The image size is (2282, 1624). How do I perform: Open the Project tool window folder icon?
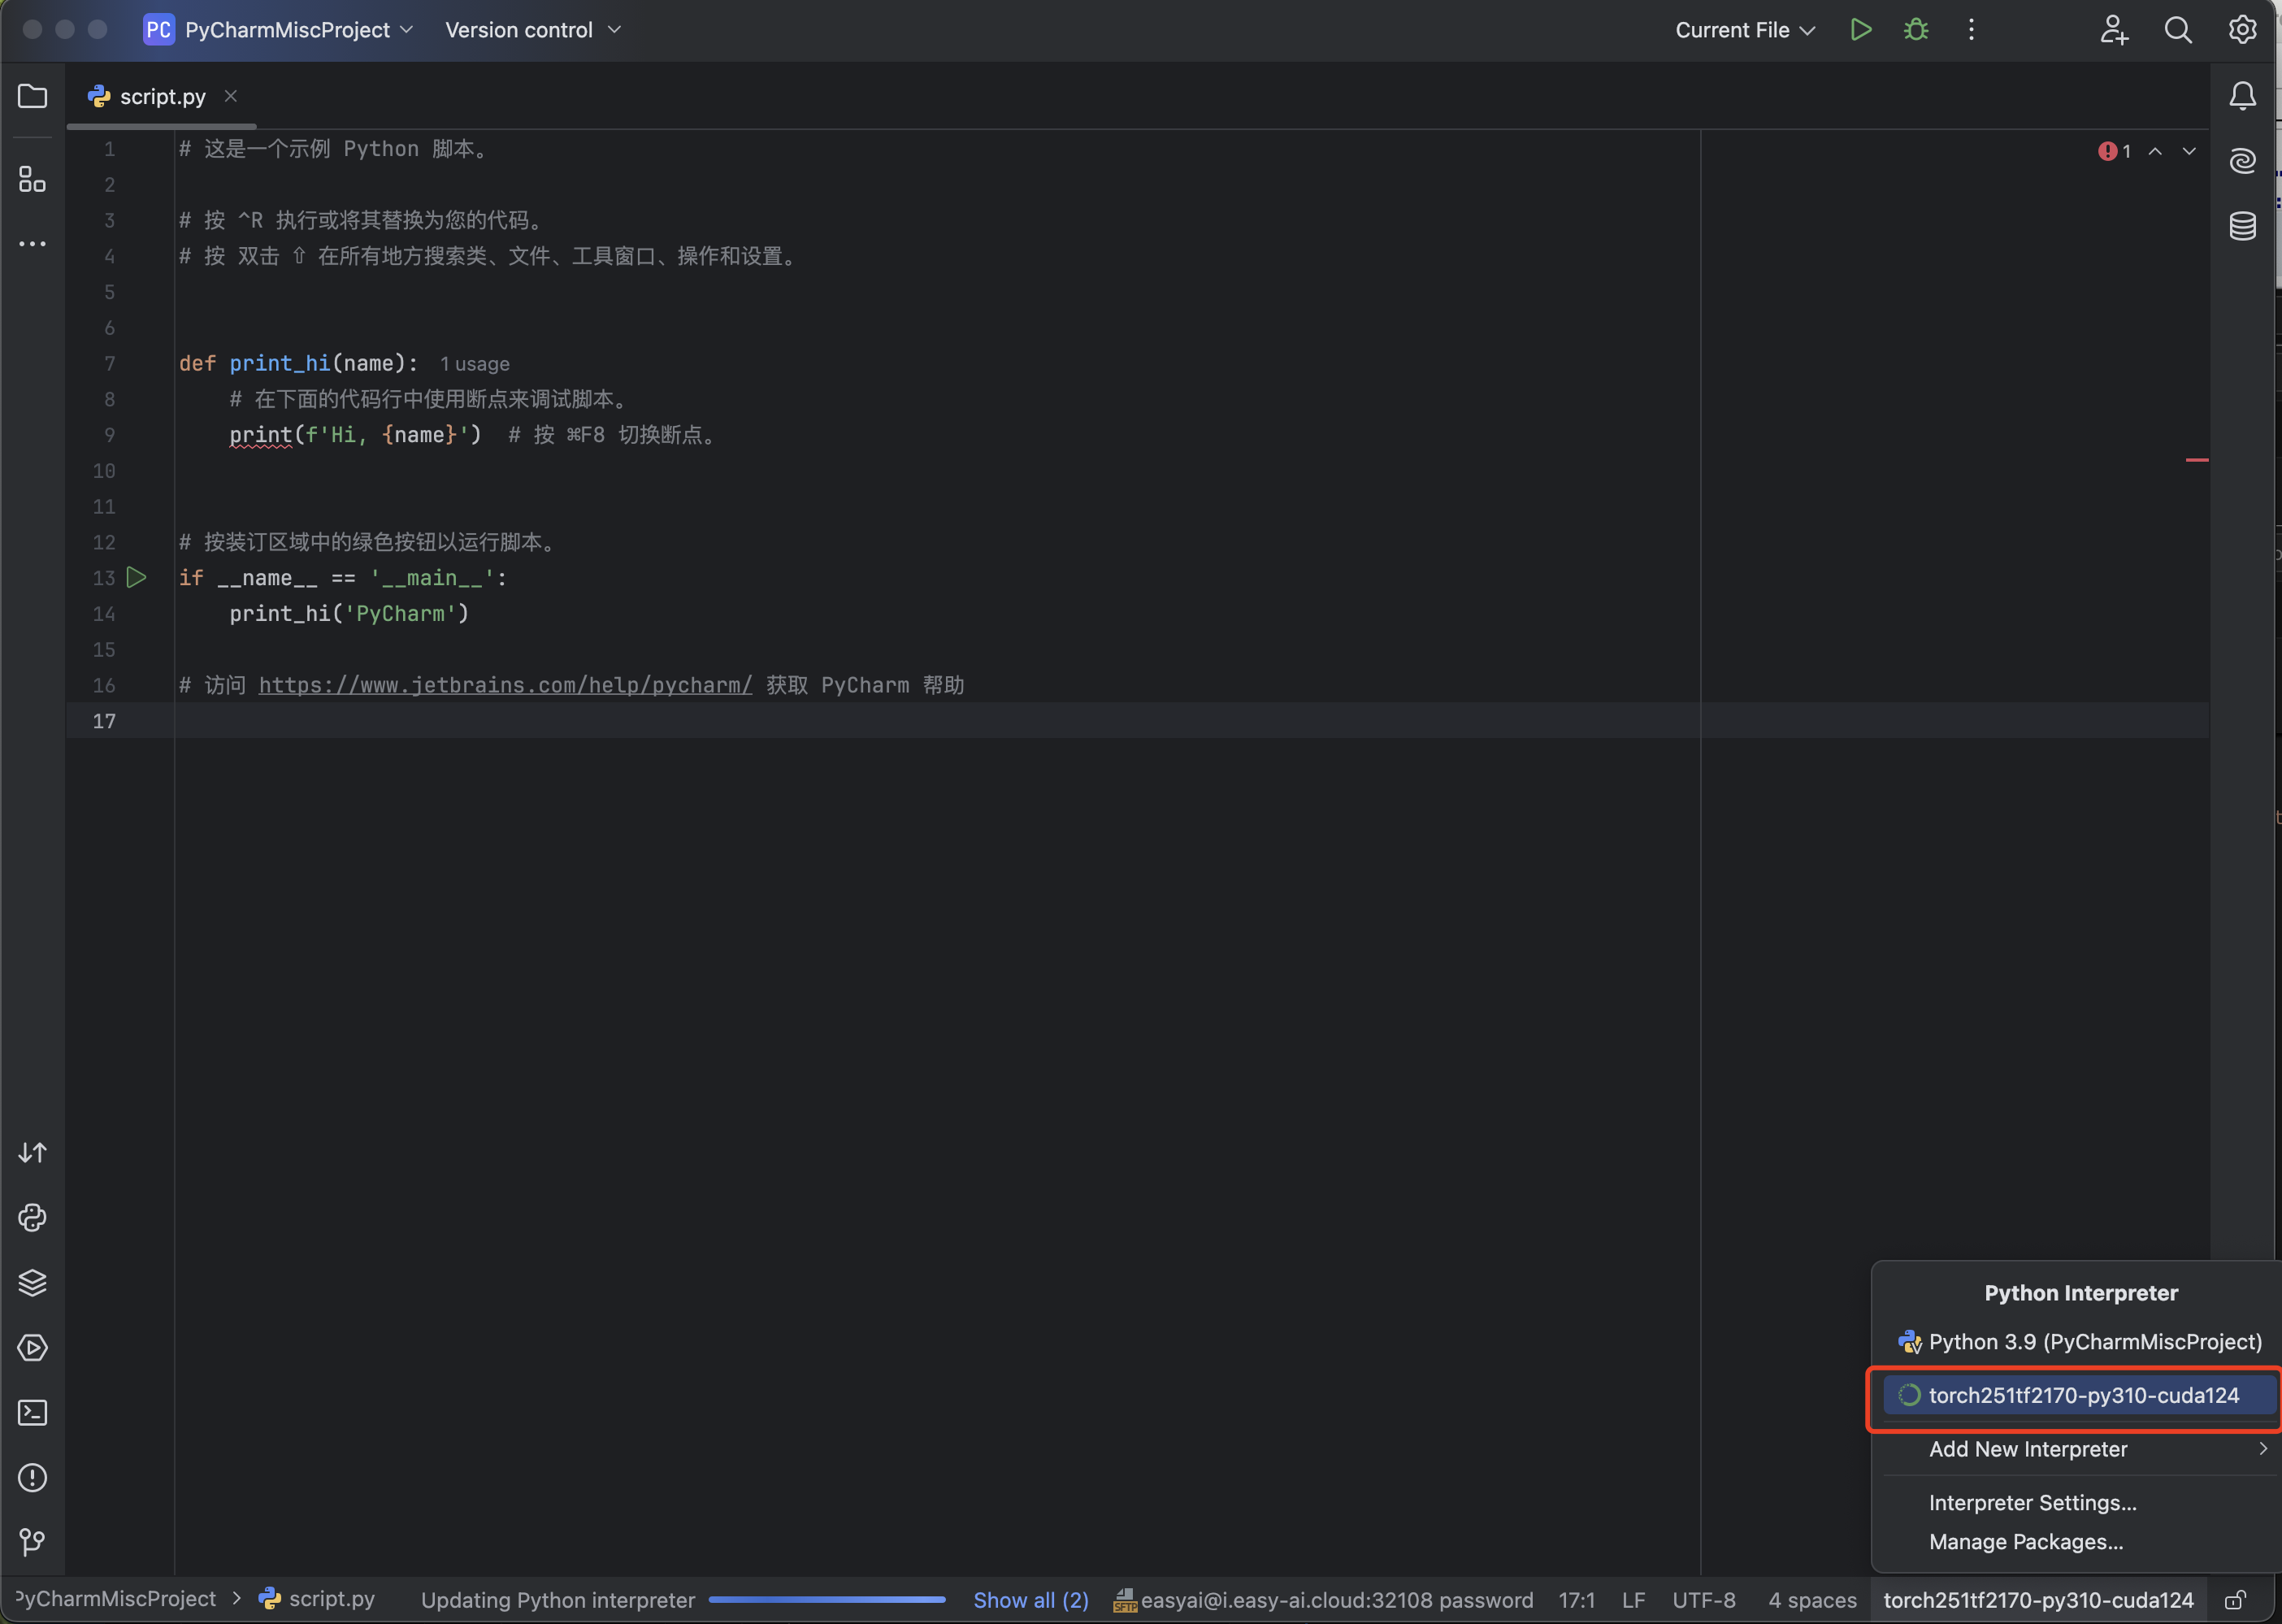(33, 96)
